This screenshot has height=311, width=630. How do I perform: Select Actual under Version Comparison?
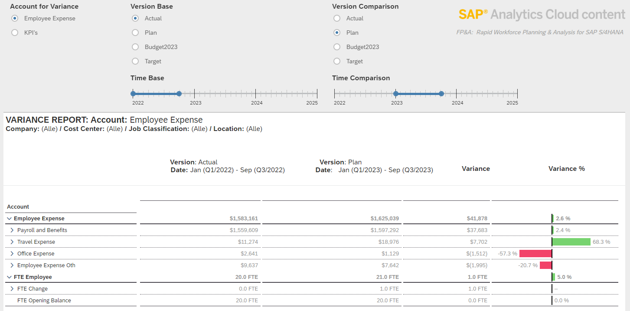pyautogui.click(x=336, y=18)
